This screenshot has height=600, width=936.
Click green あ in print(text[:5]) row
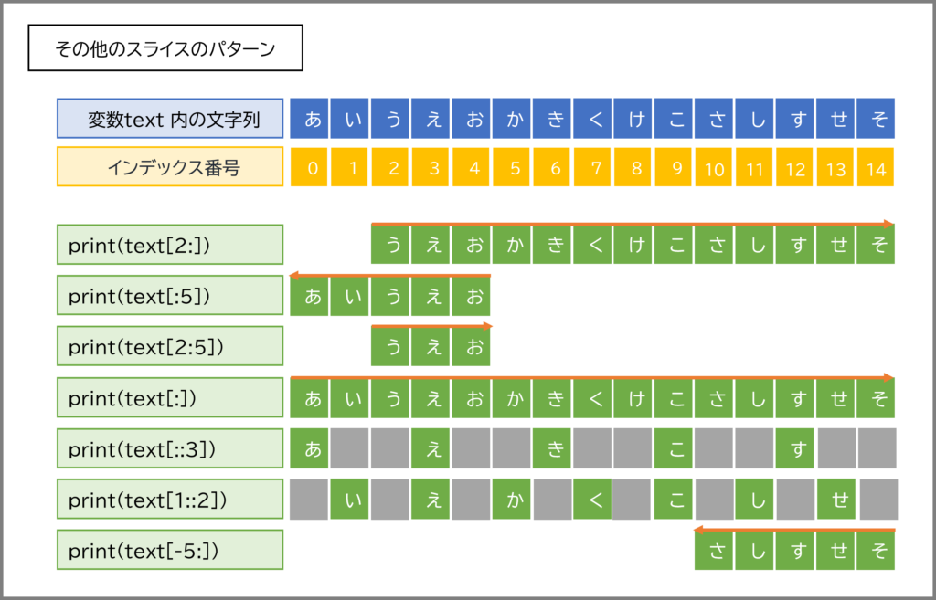click(309, 296)
